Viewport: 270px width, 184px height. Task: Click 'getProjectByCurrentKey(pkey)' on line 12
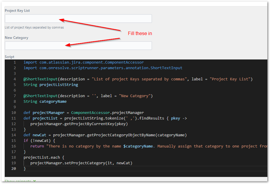coord(96,124)
